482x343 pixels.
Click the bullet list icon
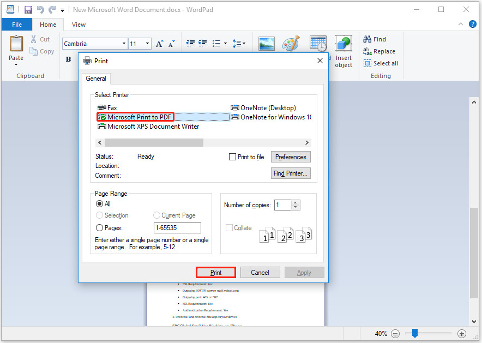coord(216,44)
